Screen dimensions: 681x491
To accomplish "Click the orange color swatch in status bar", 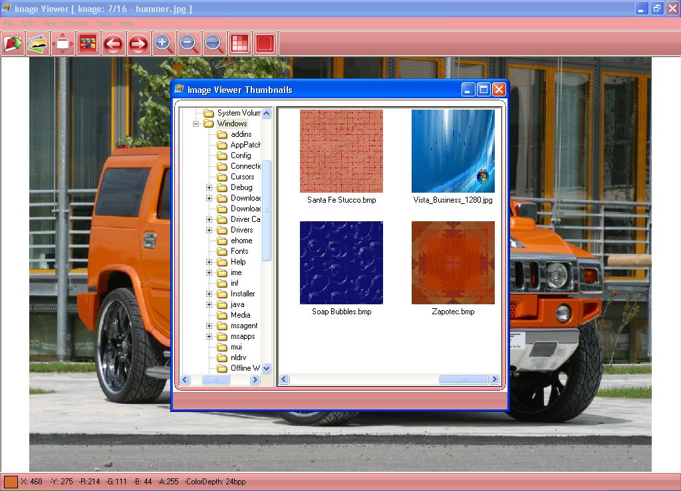I will click(11, 482).
